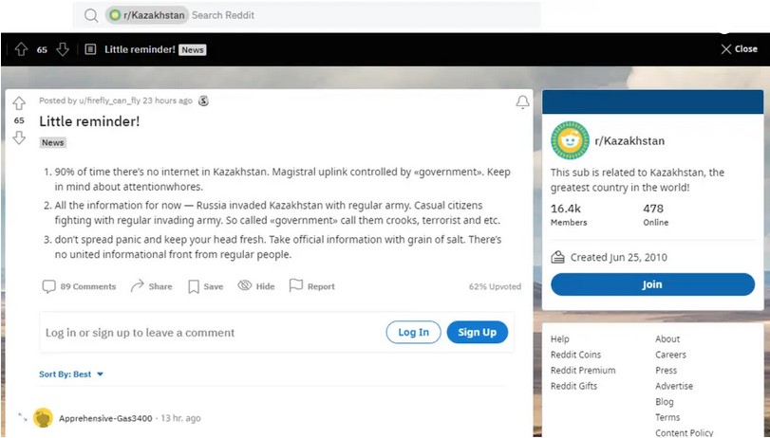Click the text post icon in black bar
The height and width of the screenshot is (438, 770).
[90, 49]
